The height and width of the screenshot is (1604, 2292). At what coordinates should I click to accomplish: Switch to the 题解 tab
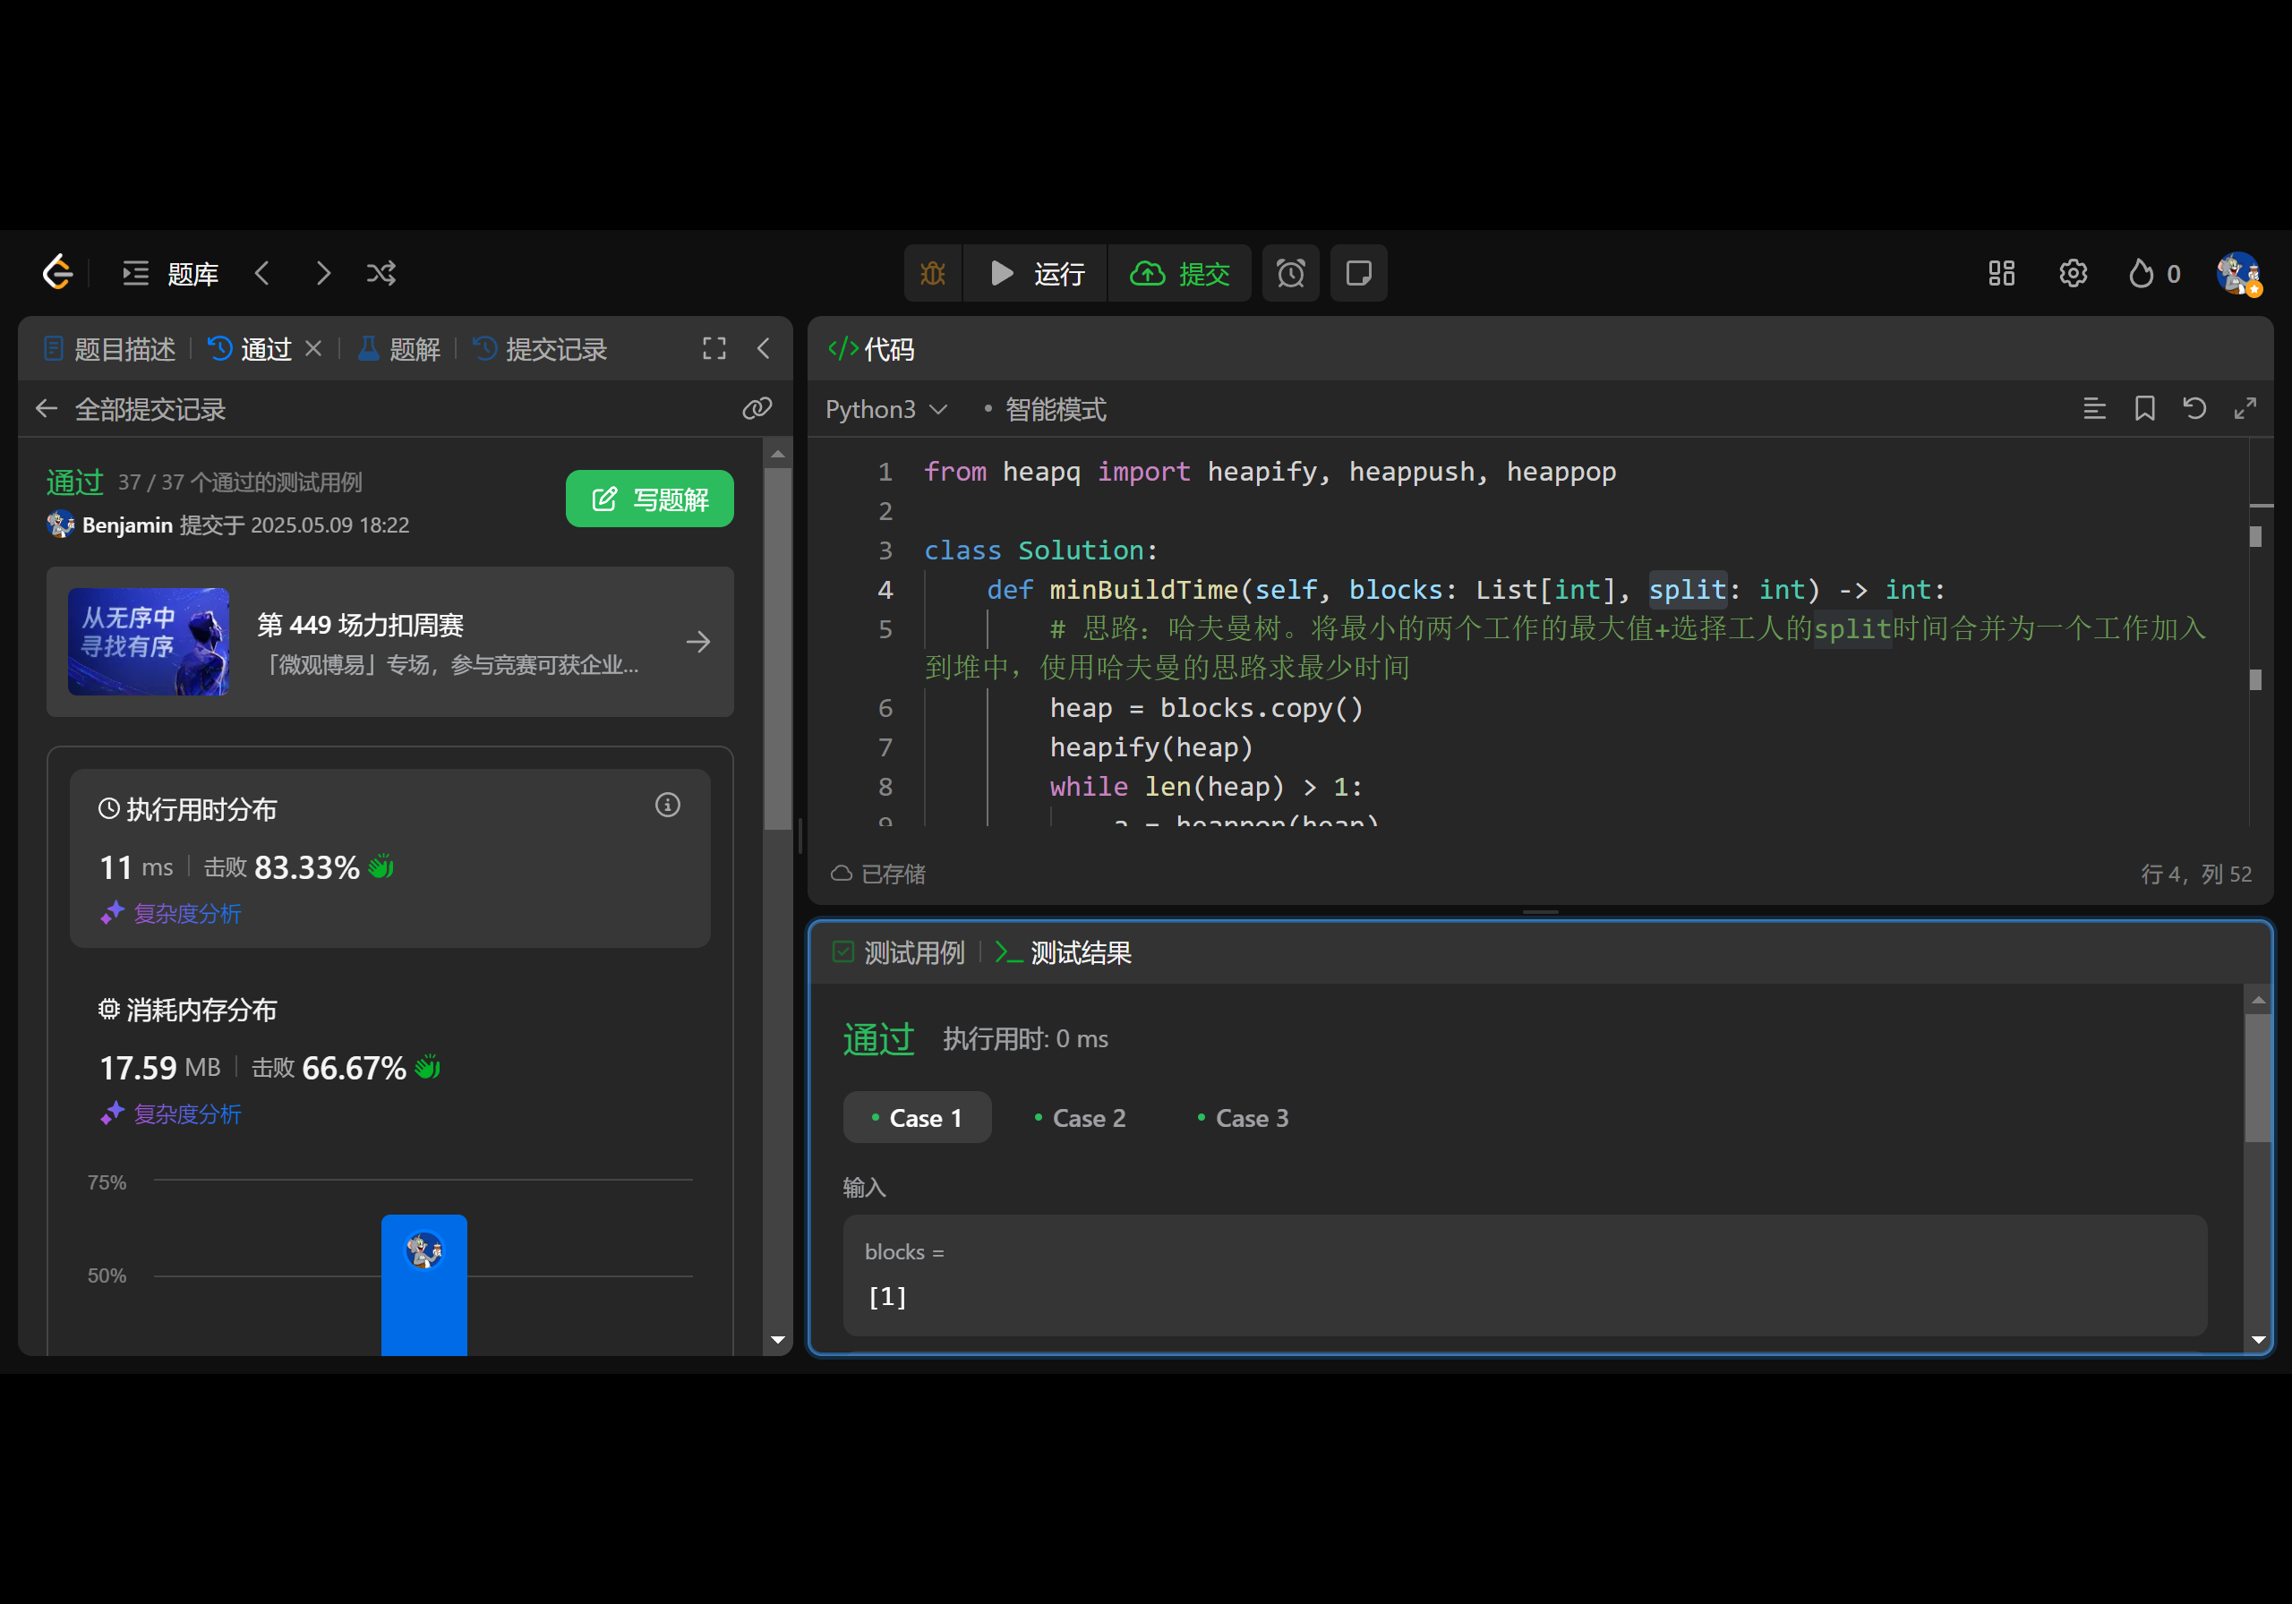[400, 349]
